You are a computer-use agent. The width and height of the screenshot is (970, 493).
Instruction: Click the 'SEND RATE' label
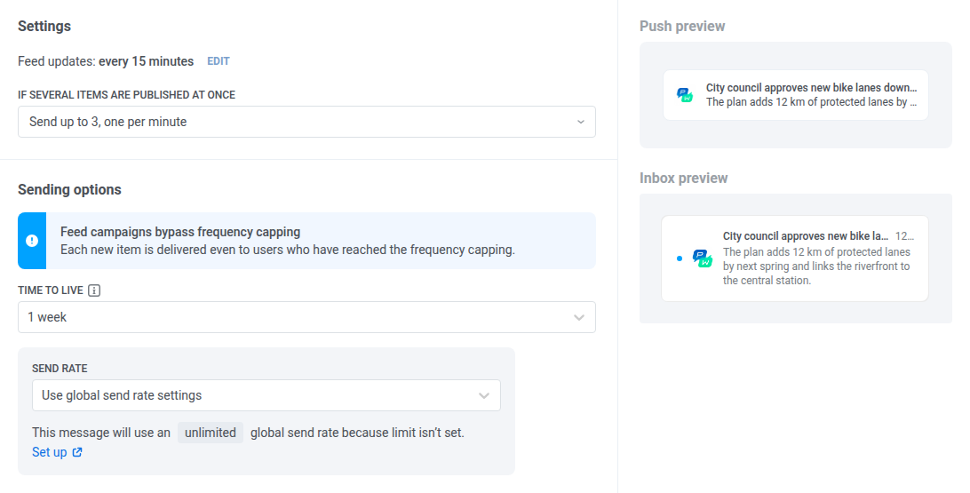[x=60, y=368]
